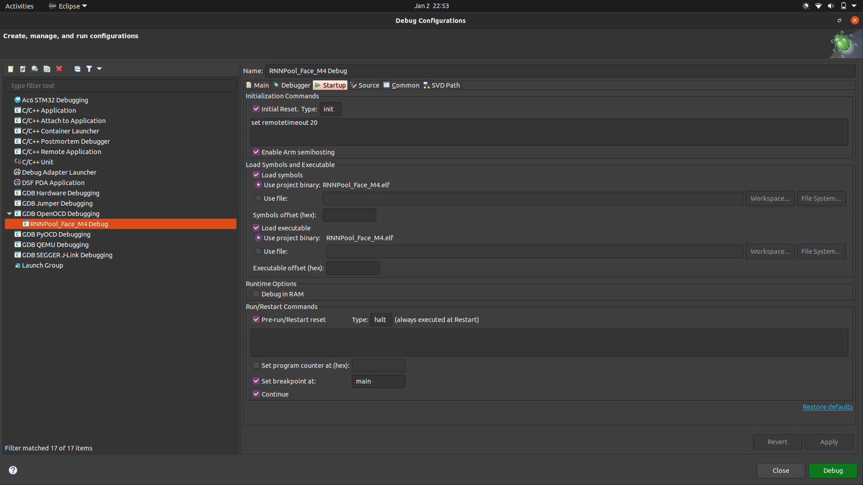Image resolution: width=863 pixels, height=485 pixels.
Task: Collapse the GDB OpenOCD Debugging tree node
Action: 9,214
